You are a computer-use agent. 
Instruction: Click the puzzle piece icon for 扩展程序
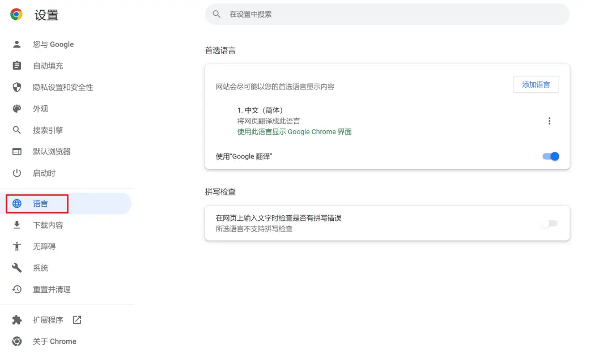(x=17, y=320)
